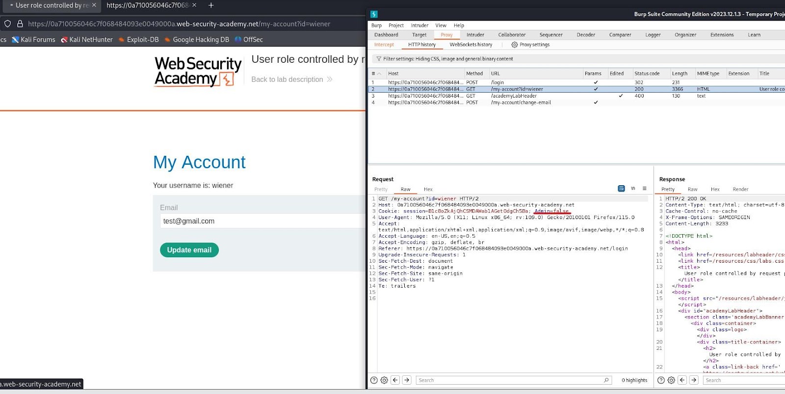Switch to the Organizer tab
Viewport: 785px width, 394px height.
click(x=685, y=35)
